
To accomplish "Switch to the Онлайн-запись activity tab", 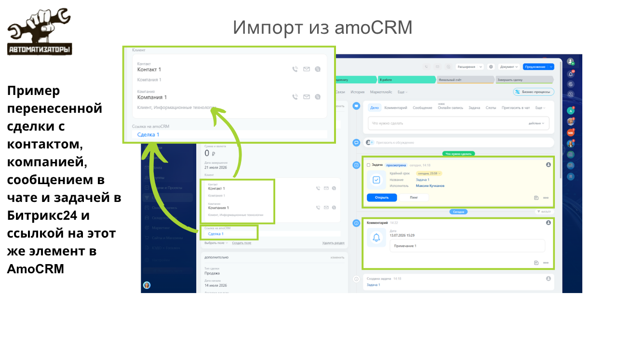I will (x=450, y=107).
